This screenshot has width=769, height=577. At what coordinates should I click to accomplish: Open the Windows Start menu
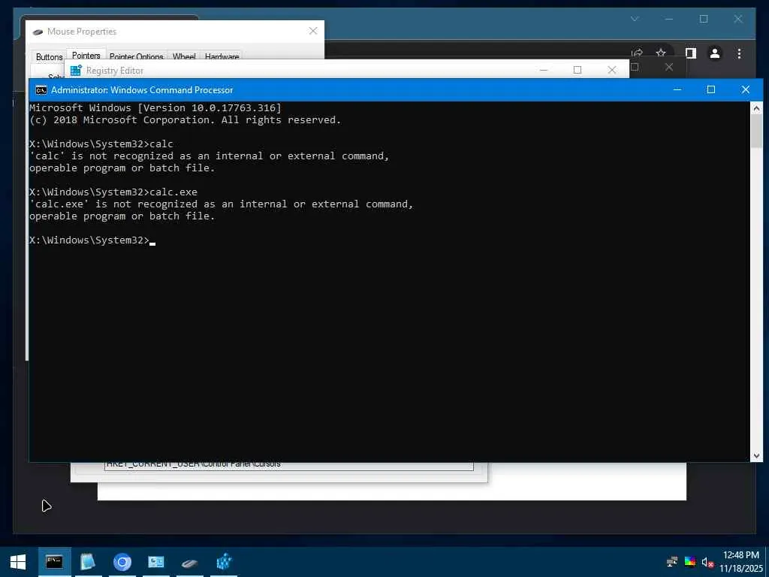18,562
